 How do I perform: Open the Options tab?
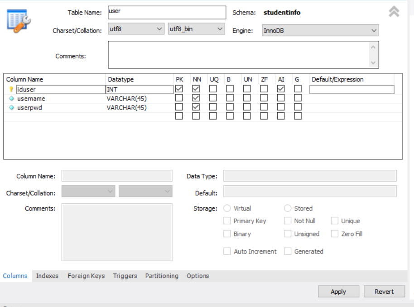click(x=198, y=276)
